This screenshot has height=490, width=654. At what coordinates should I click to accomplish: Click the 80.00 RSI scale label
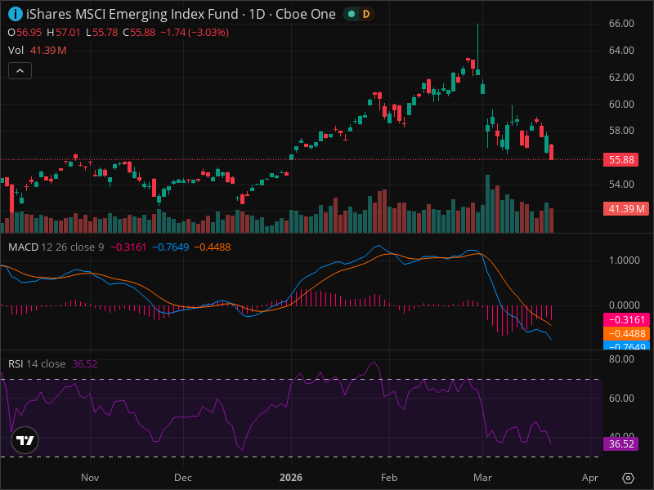(x=621, y=359)
